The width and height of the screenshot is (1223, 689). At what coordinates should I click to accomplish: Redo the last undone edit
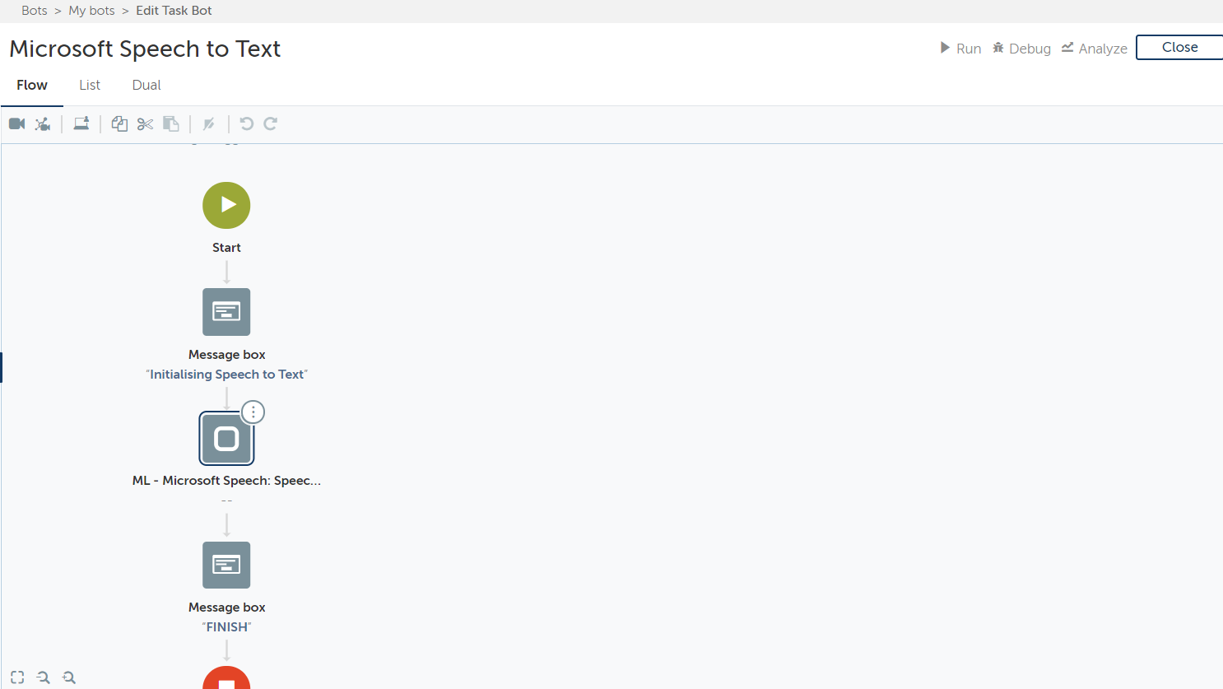pyautogui.click(x=270, y=123)
